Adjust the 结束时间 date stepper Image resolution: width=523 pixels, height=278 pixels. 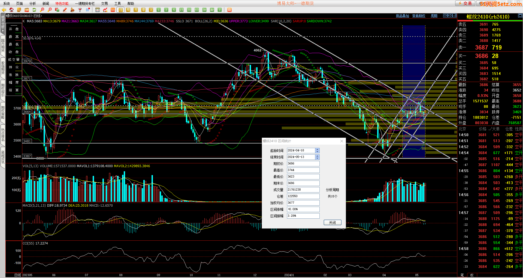(x=317, y=157)
